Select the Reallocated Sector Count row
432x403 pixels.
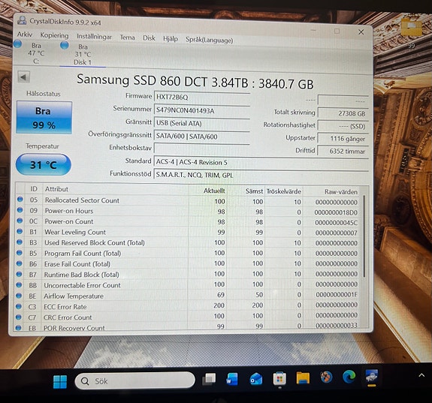coord(187,201)
